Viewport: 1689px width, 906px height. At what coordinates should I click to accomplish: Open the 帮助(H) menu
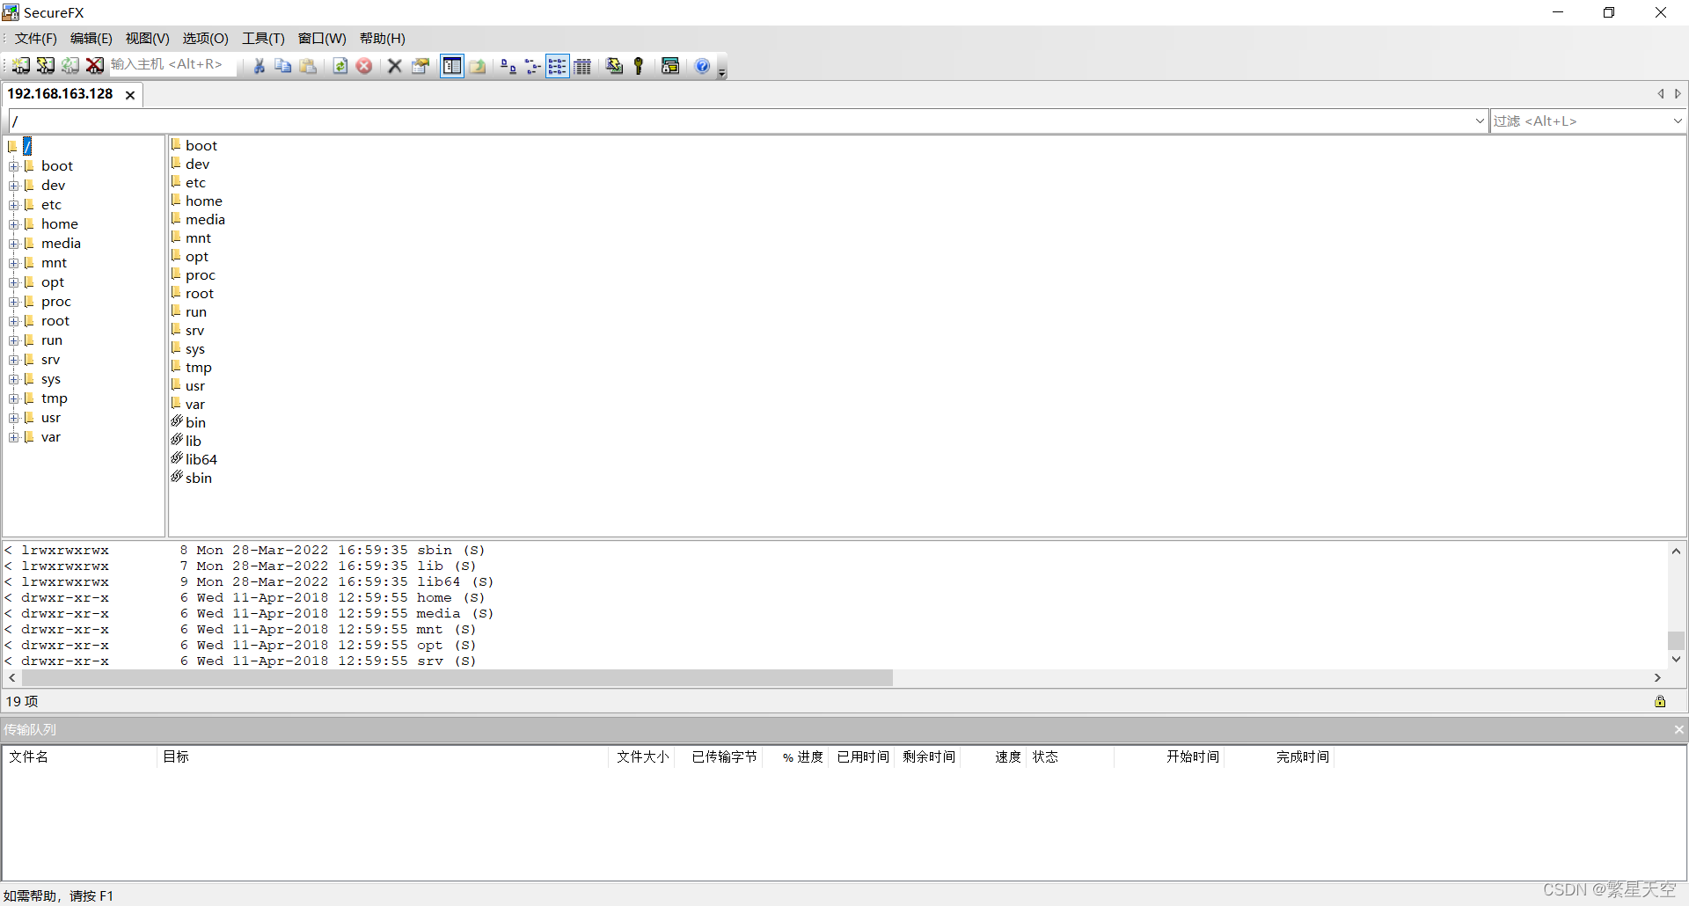(383, 39)
